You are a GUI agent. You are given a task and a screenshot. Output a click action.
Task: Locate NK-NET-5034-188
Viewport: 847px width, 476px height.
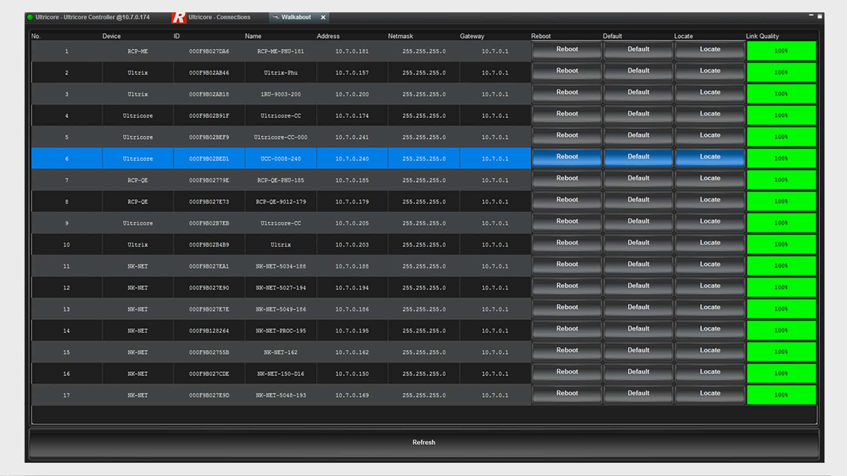[710, 264]
